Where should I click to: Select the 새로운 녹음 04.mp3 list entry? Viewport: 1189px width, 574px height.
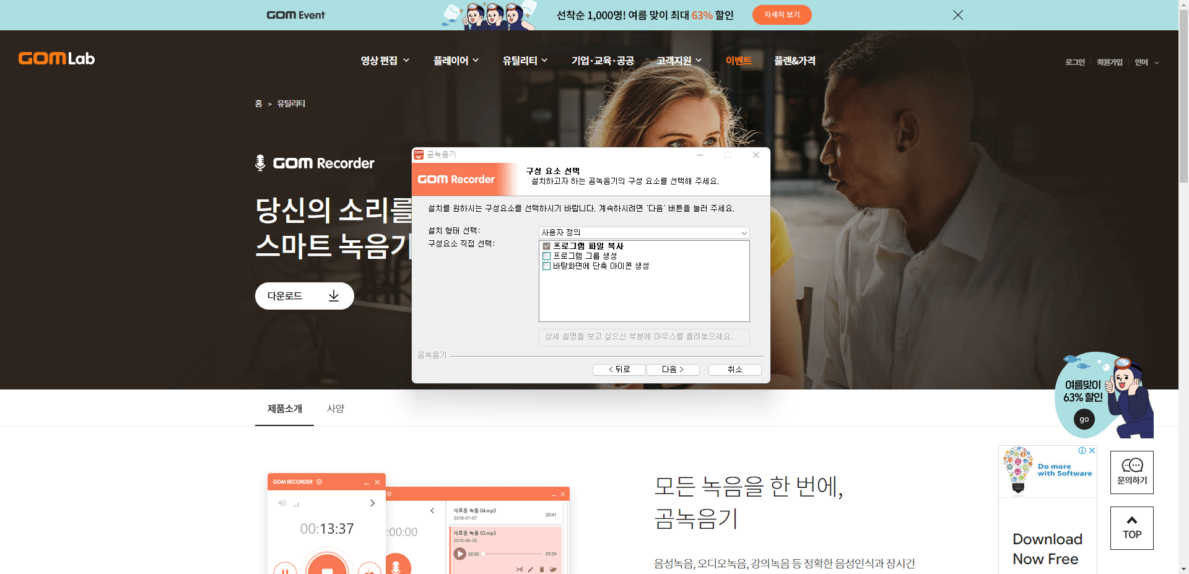point(505,514)
